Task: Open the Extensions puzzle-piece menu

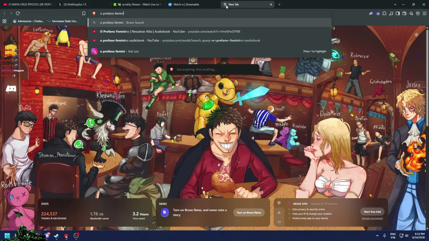Action: point(384,13)
